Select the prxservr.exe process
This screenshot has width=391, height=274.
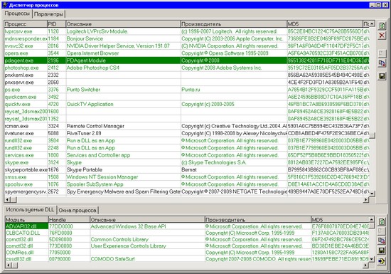pyautogui.click(x=186, y=83)
